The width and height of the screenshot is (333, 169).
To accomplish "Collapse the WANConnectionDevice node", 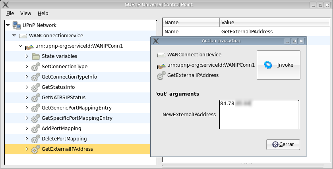I will pyautogui.click(x=14, y=36).
